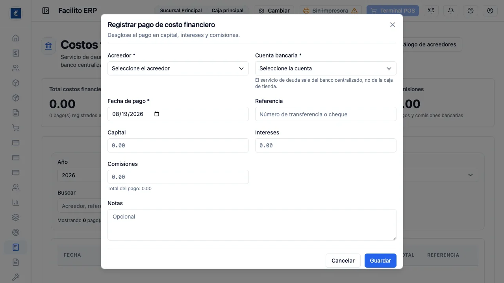504x283 pixels.
Task: Select the Sucursal Principal label
Action: click(181, 11)
